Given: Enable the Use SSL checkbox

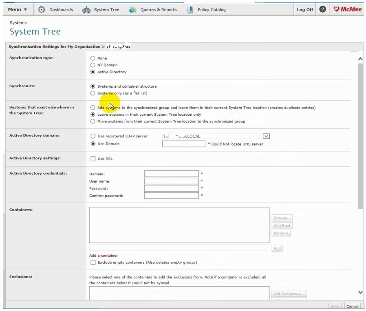Looking at the screenshot, I should tap(93, 159).
